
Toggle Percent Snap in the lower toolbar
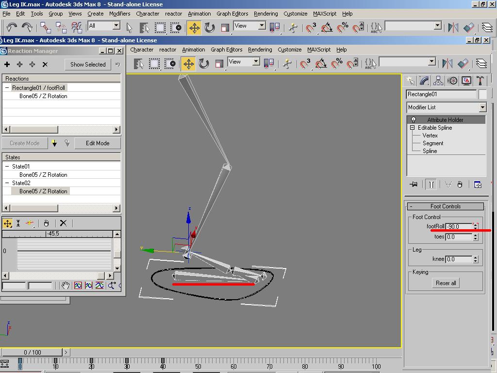click(336, 64)
